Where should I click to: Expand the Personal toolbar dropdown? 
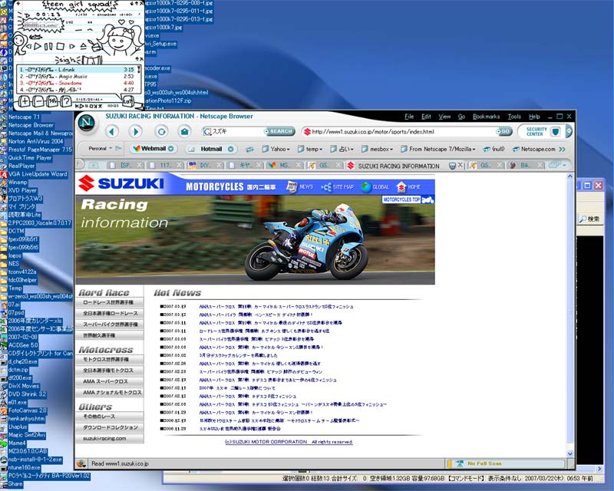[111, 148]
